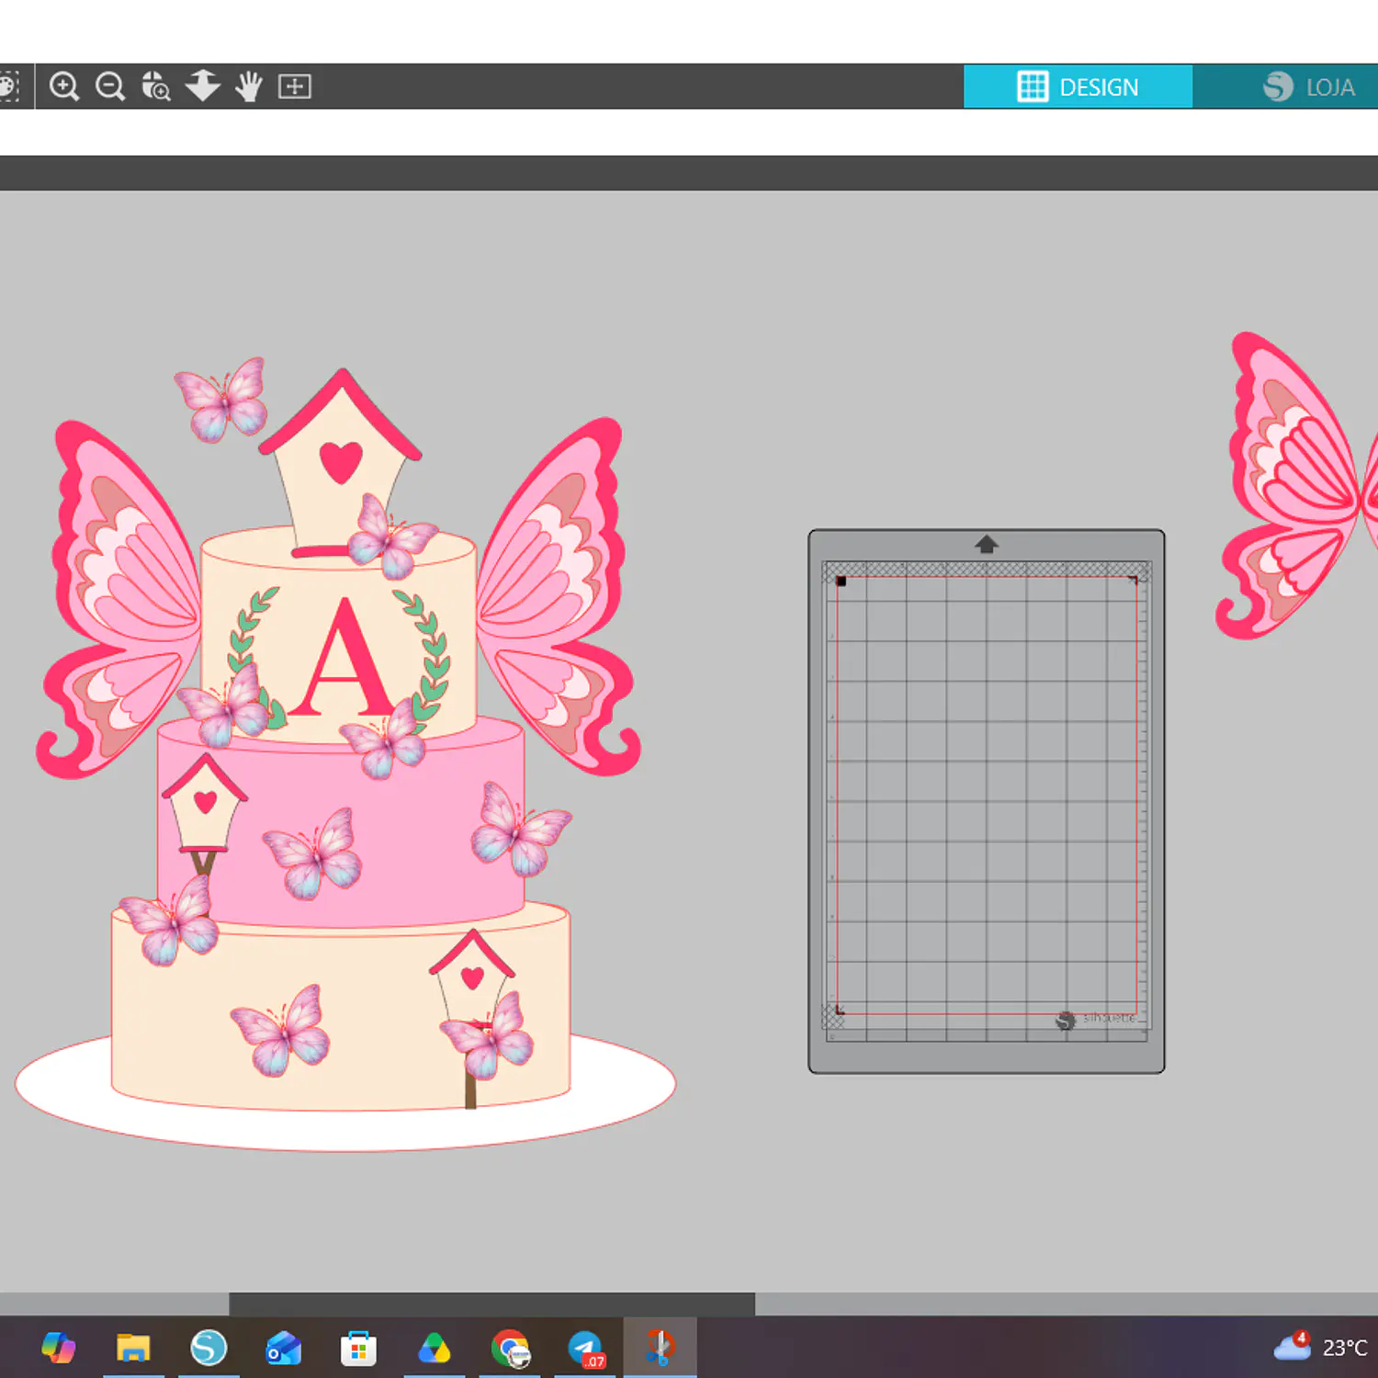
Task: Open Chrome from the taskbar
Action: click(x=510, y=1348)
